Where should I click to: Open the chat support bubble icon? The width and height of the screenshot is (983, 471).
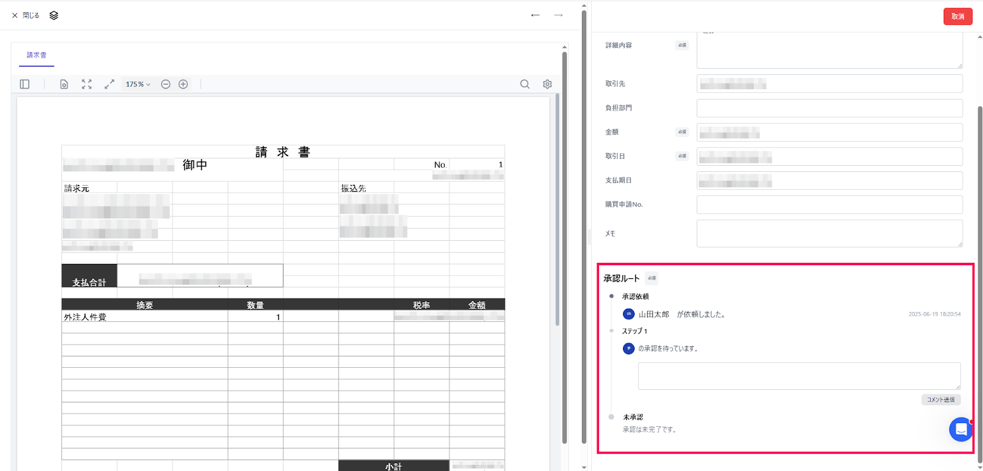point(961,429)
